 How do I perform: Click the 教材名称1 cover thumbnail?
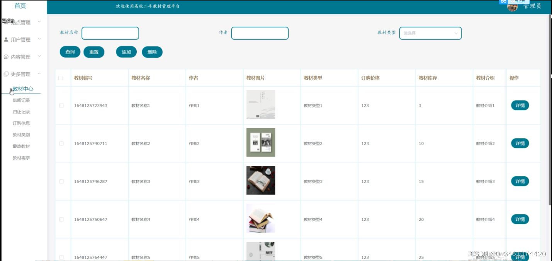(261, 104)
